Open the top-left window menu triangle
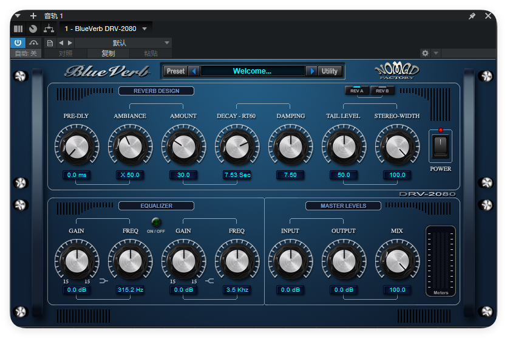The image size is (507, 338). pyautogui.click(x=18, y=16)
